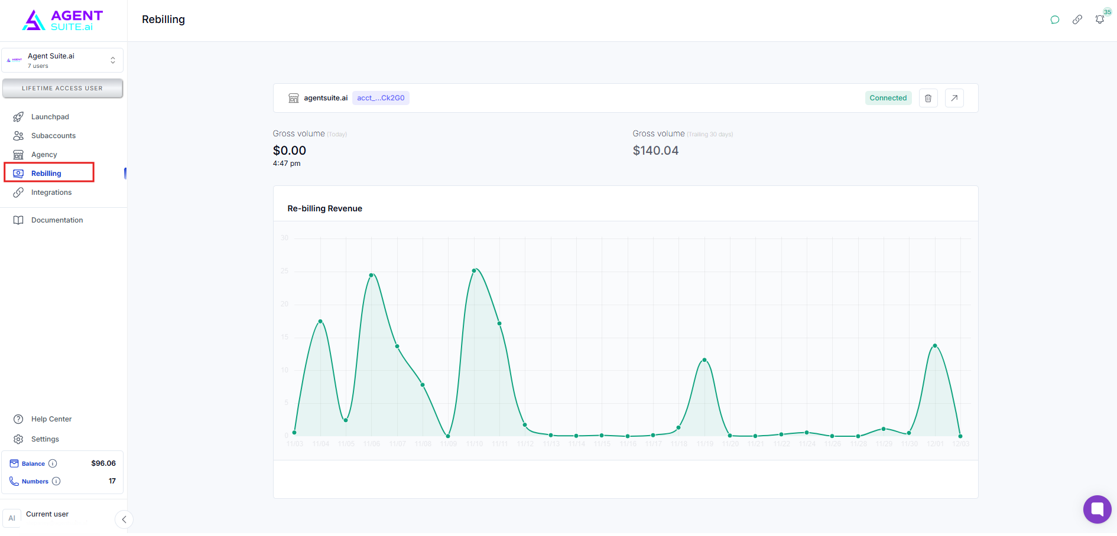Viewport: 1117px width, 536px height.
Task: Open Documentation from the sidebar
Action: click(57, 220)
